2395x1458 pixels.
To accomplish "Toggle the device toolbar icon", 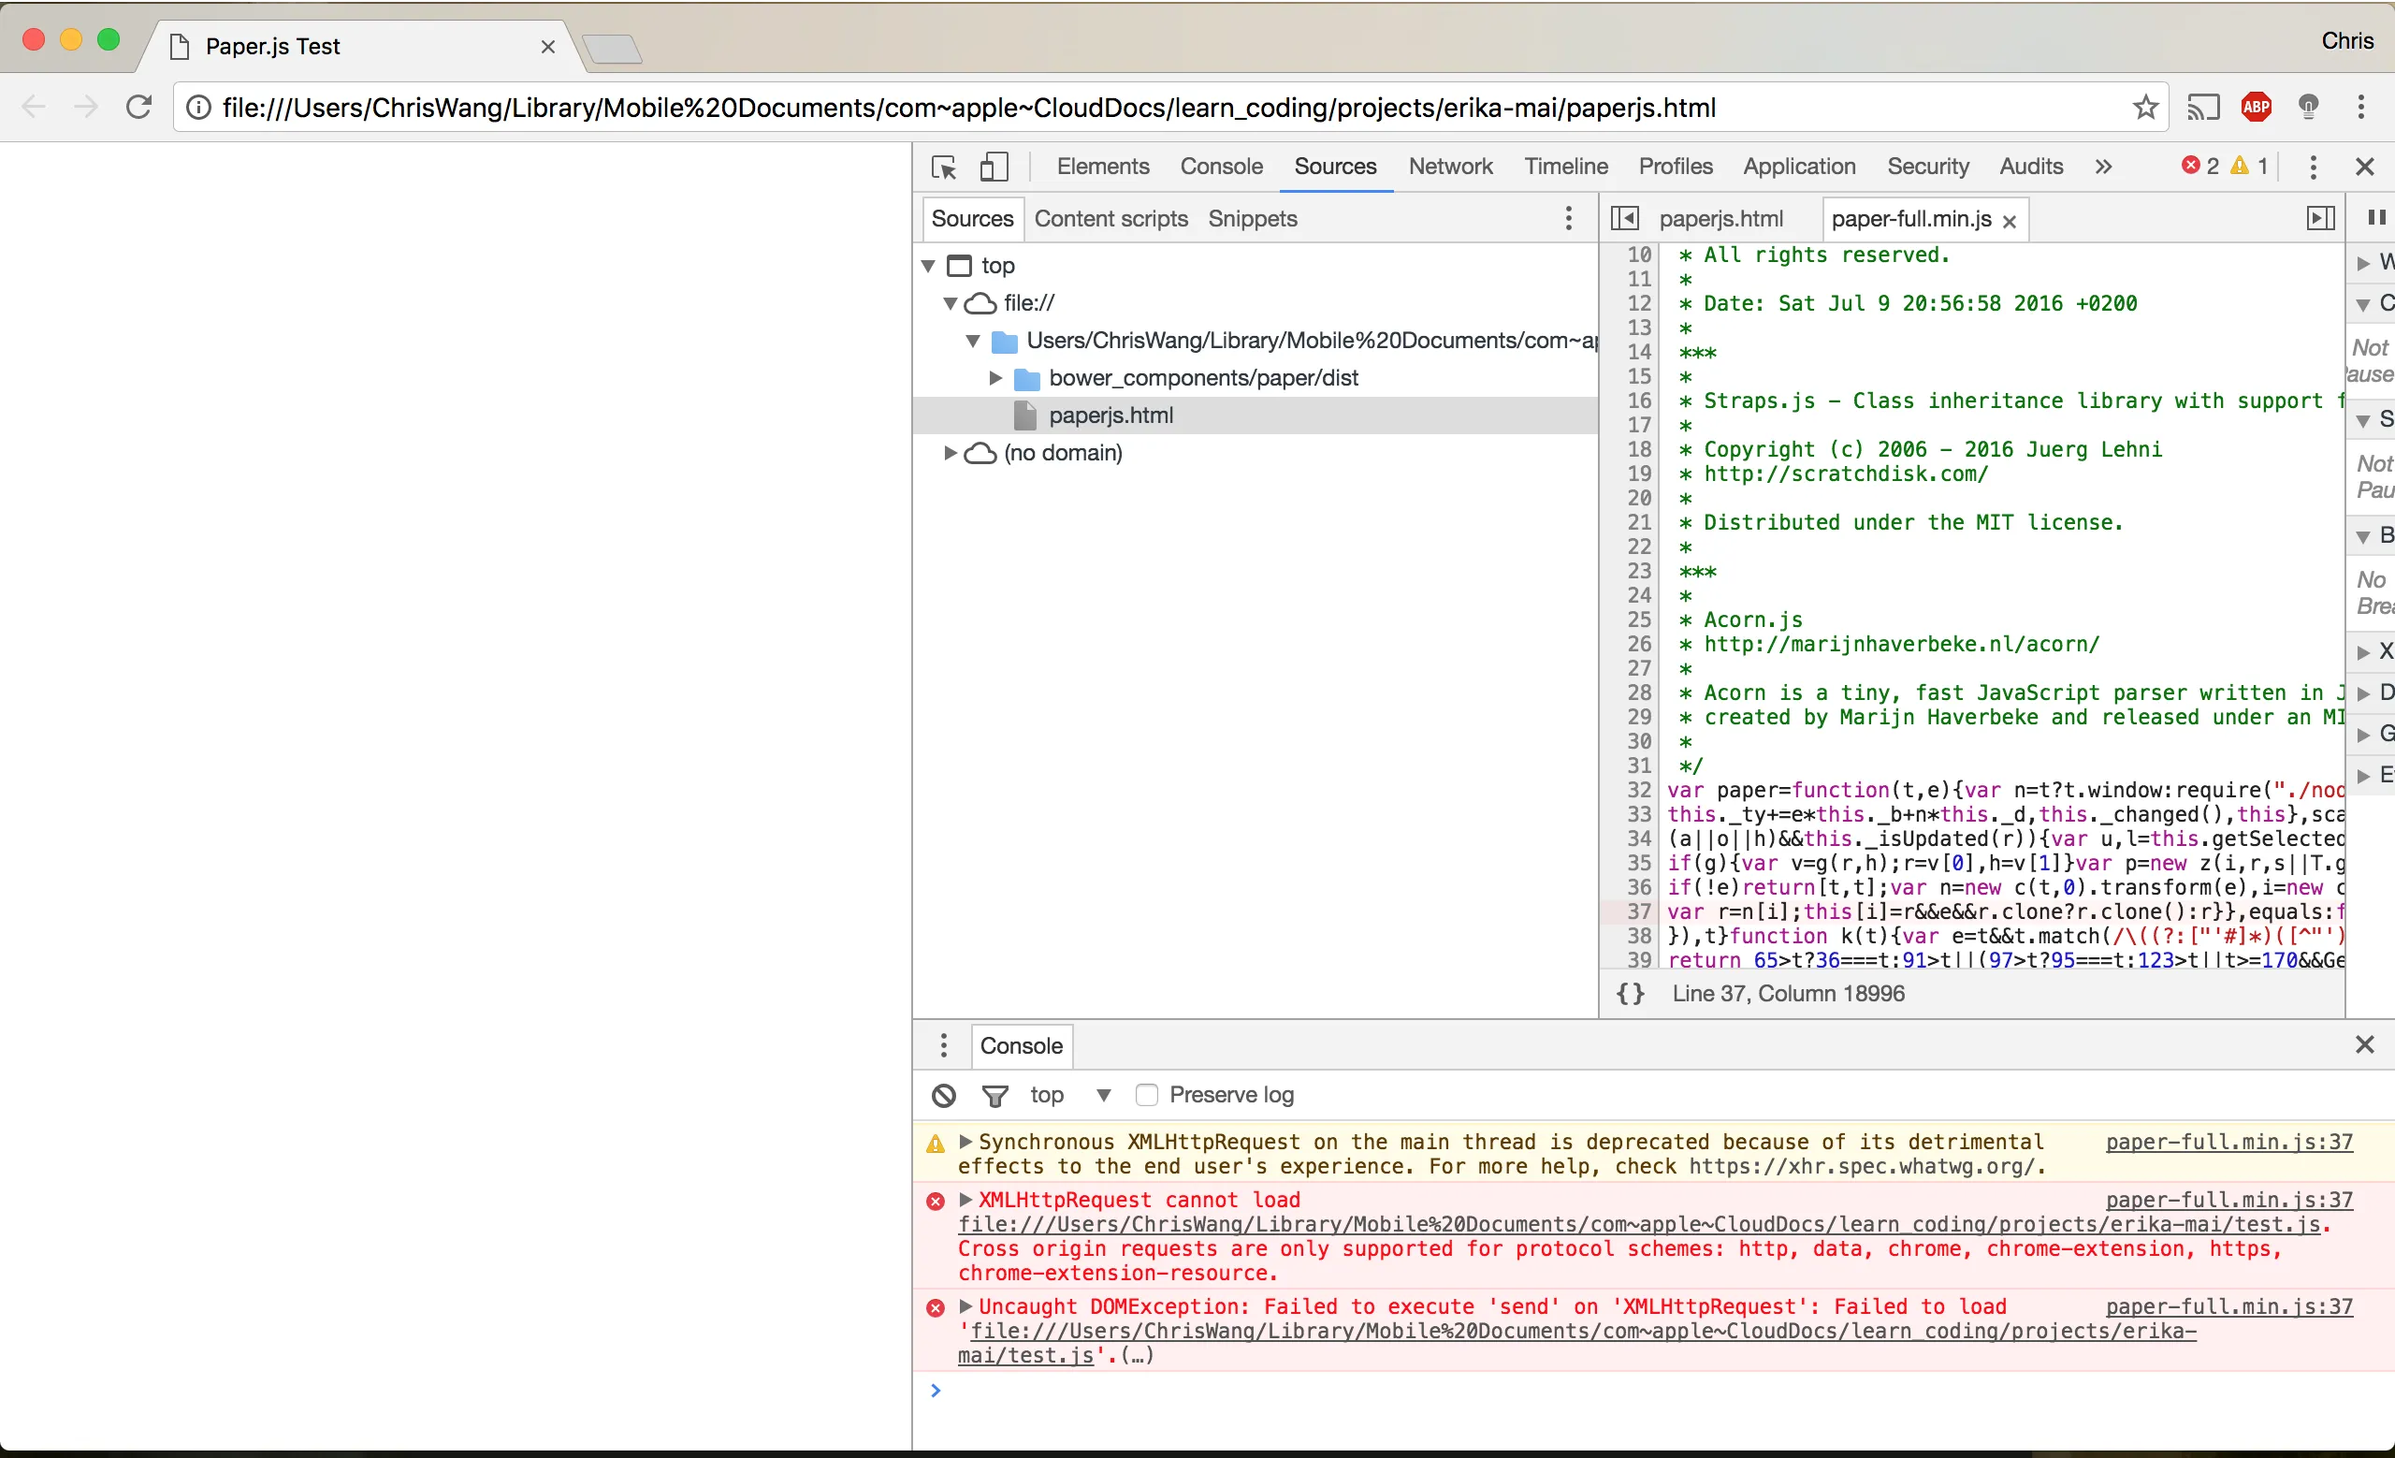I will [994, 168].
